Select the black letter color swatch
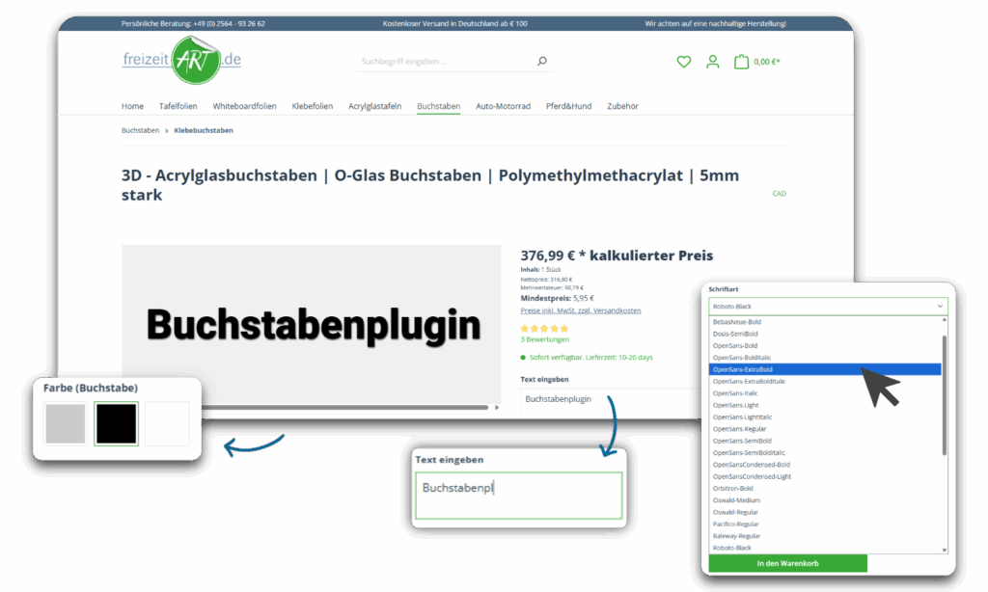Image resolution: width=988 pixels, height=592 pixels. point(116,422)
